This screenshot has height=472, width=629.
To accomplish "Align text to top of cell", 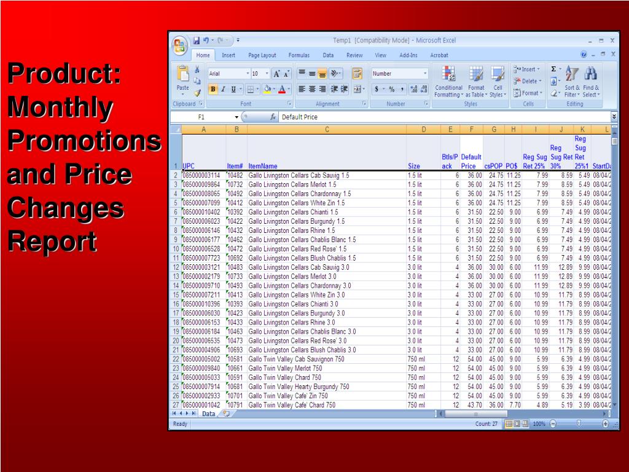I will 302,74.
